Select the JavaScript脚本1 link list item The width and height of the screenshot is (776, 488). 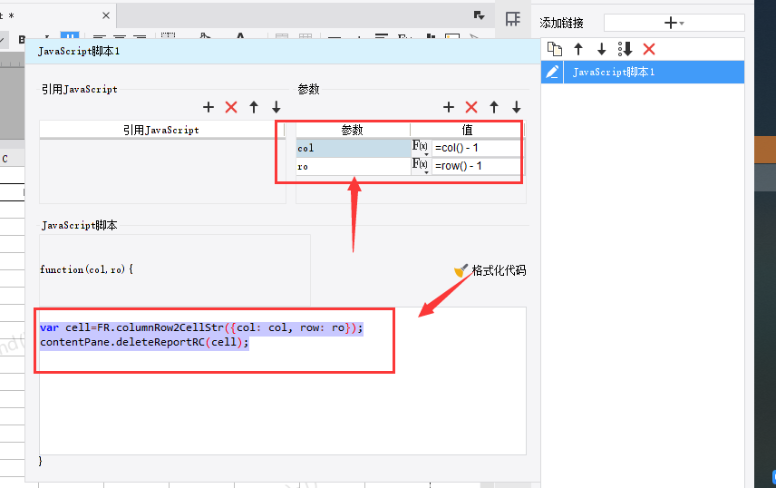[x=654, y=73]
